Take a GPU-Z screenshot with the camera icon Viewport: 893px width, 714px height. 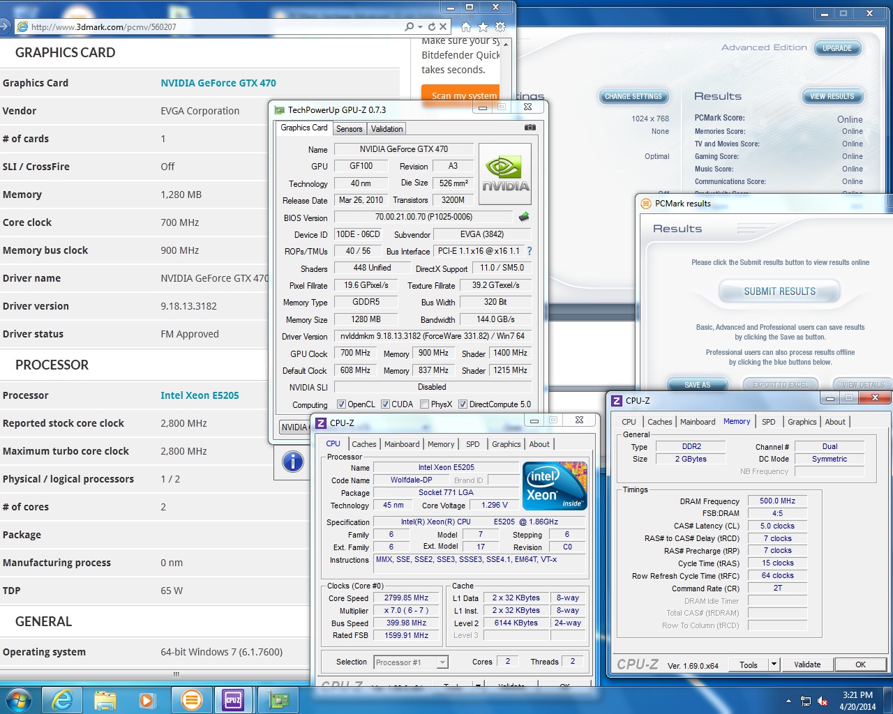[x=530, y=128]
